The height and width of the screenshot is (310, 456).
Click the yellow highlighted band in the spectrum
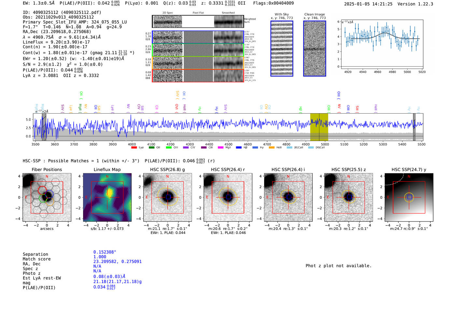(319, 127)
